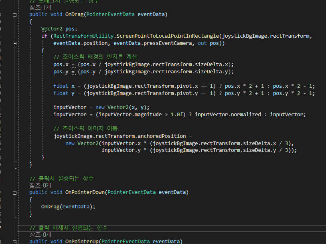Screen dimensions: 326x244
Task: Open the '참조 0개' link above OnPointerDown
Action: (40, 185)
